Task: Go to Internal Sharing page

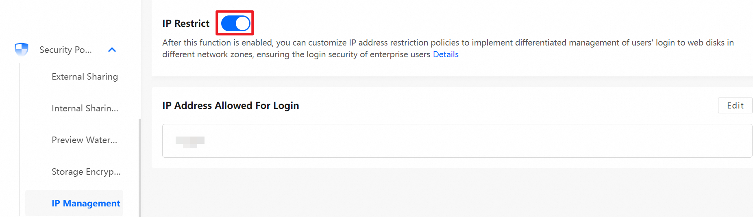Action: click(x=85, y=108)
